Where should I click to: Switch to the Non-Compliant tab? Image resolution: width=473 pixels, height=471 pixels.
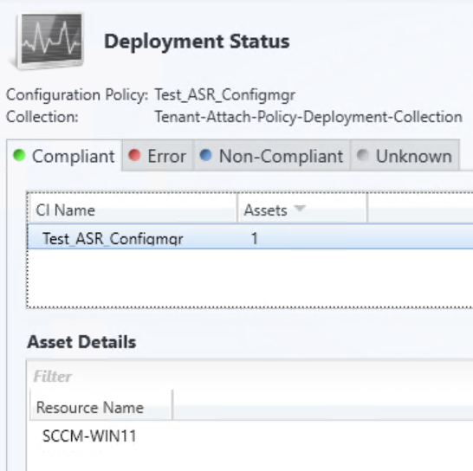[271, 156]
